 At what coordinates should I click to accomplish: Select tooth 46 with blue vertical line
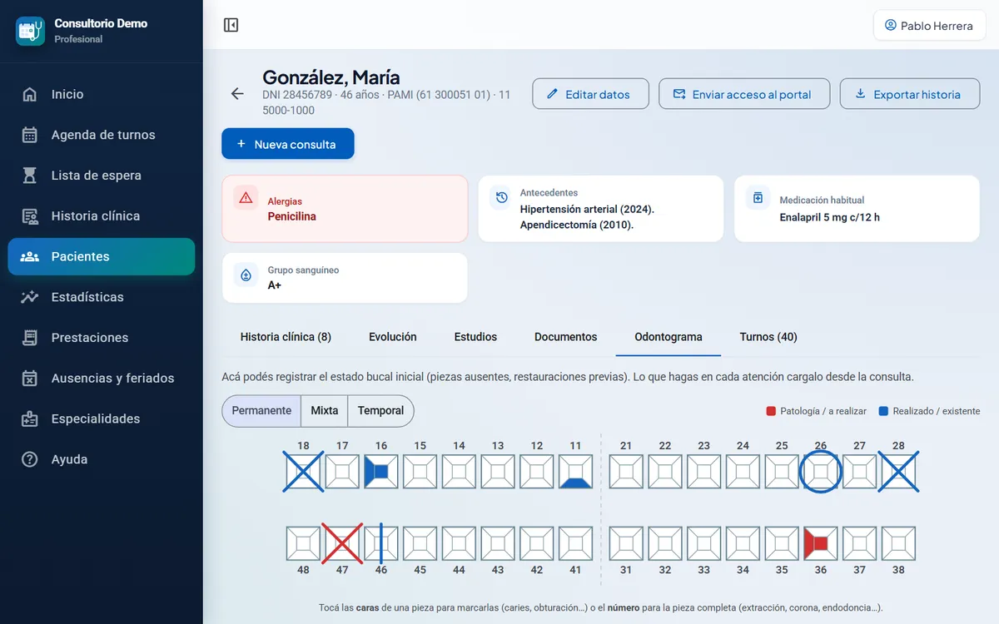381,543
